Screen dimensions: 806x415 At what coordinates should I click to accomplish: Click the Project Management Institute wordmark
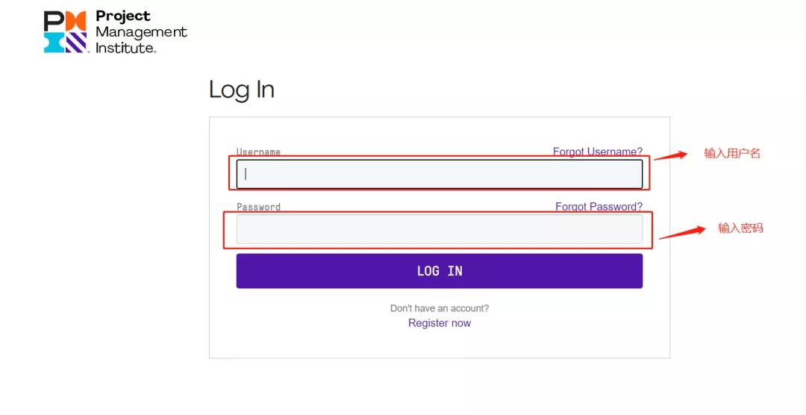click(x=141, y=32)
